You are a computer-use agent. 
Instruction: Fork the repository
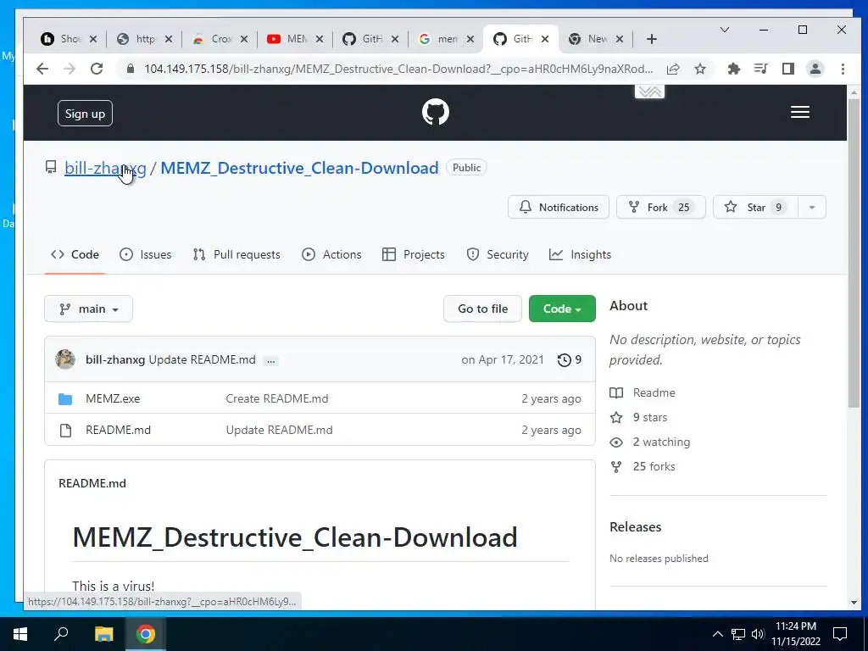point(661,207)
